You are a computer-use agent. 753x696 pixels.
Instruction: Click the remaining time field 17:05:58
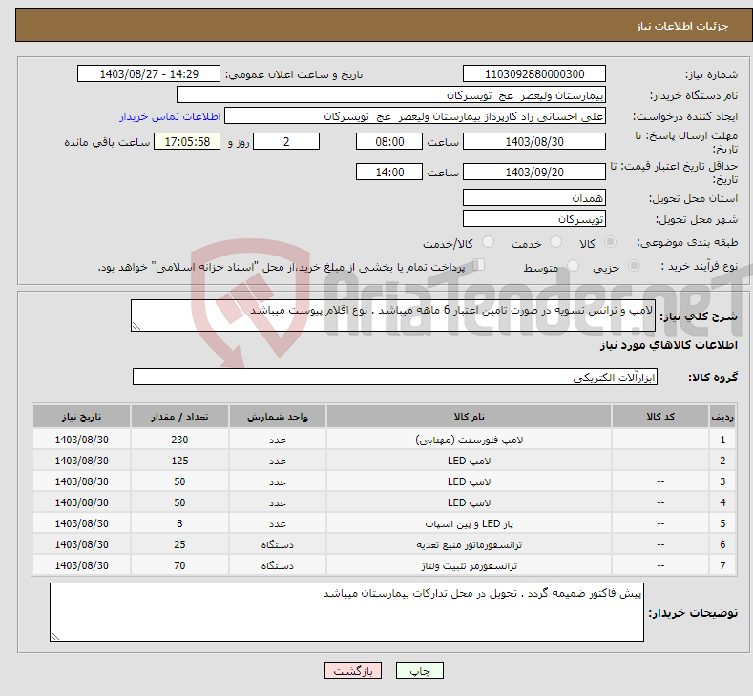[x=187, y=141]
